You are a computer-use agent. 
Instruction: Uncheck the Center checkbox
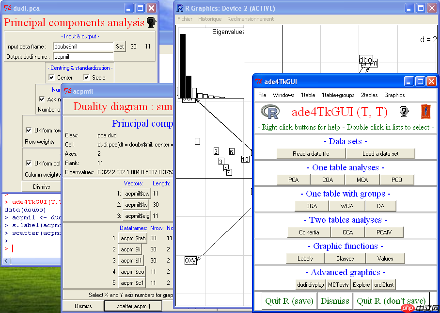(52, 77)
